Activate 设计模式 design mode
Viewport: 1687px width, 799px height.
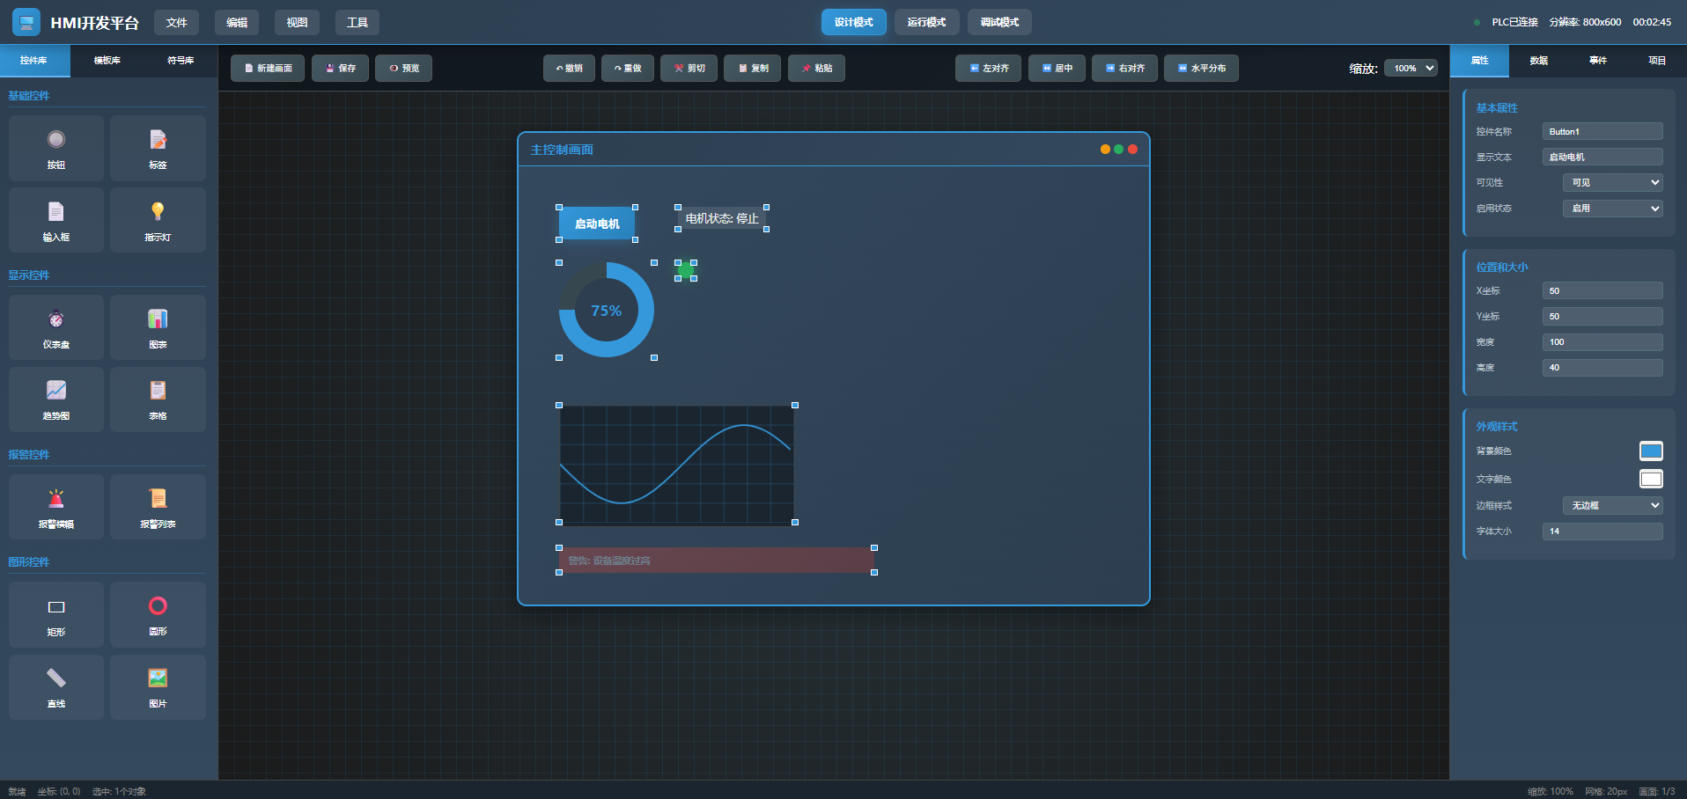click(x=853, y=22)
